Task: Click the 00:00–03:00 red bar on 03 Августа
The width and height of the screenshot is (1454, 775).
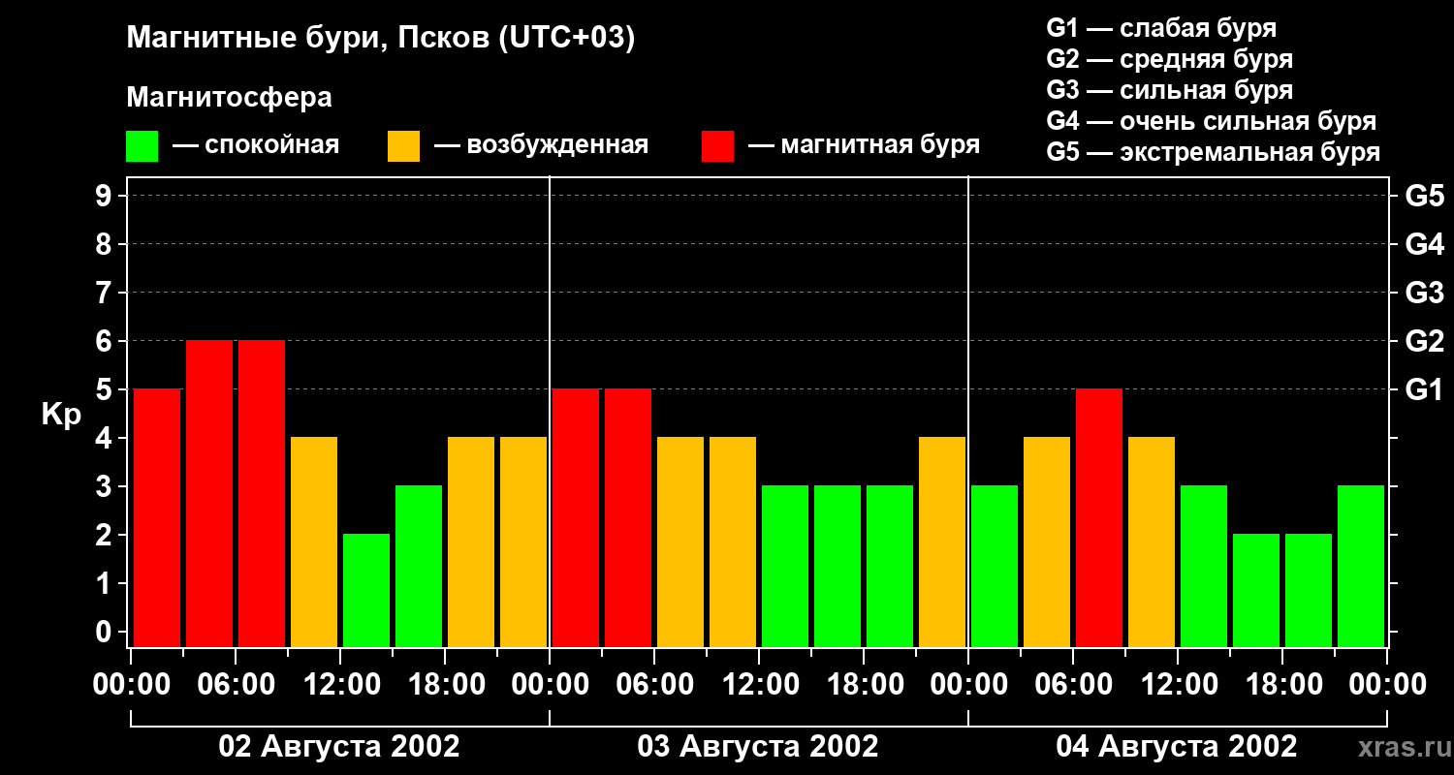Action: coord(576,517)
